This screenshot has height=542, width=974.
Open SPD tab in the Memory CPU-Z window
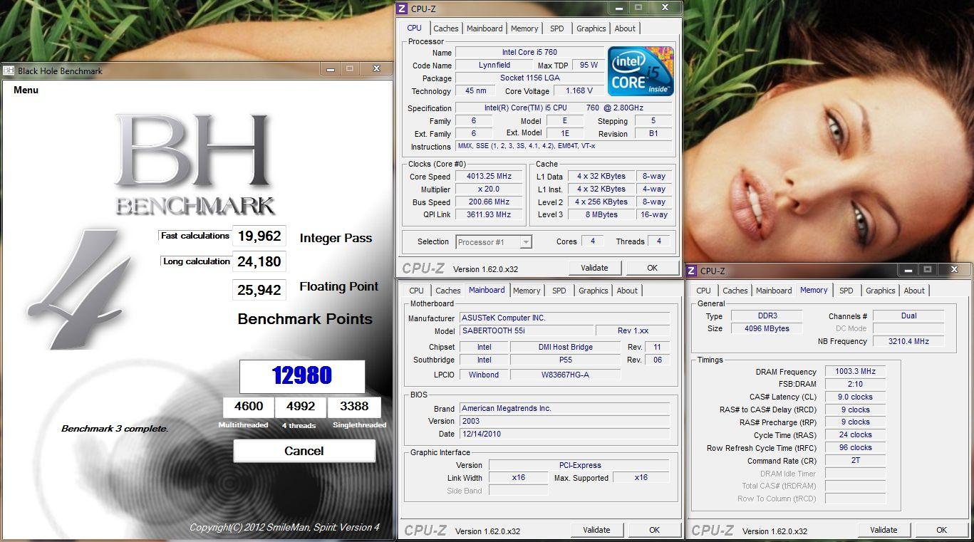click(846, 291)
